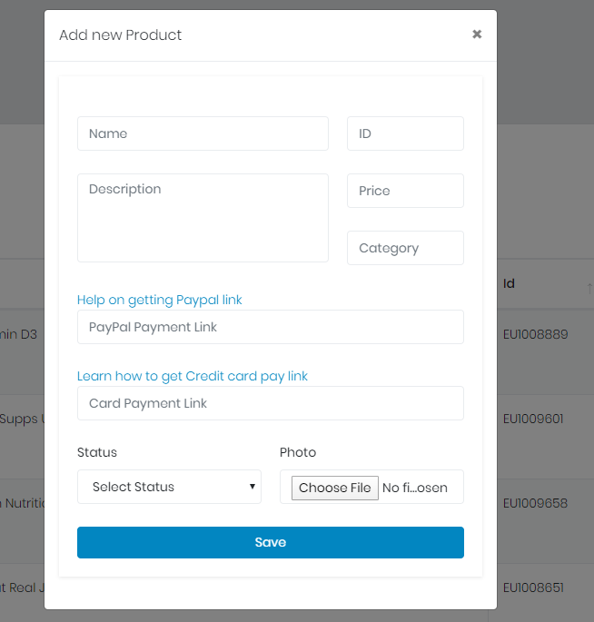The image size is (594, 622).
Task: Click the Card Payment Link field
Action: tap(270, 403)
